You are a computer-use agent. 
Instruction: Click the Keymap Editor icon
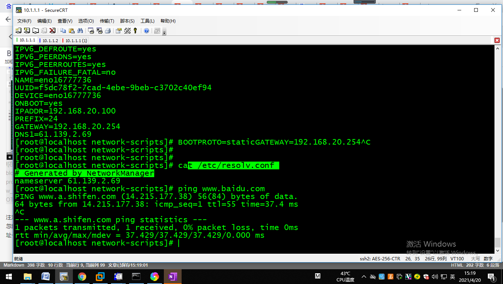click(x=127, y=31)
